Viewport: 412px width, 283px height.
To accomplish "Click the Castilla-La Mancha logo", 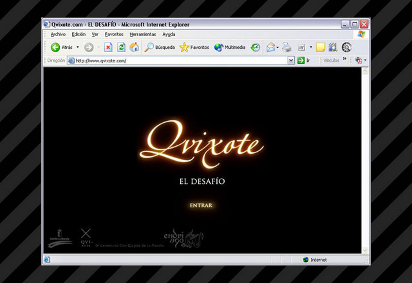I will pyautogui.click(x=60, y=239).
